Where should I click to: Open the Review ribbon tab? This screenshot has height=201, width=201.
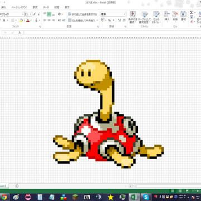pos(56,7)
